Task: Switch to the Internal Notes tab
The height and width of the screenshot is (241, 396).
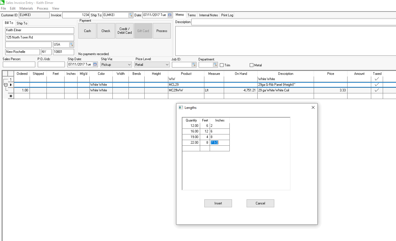Action: point(208,15)
